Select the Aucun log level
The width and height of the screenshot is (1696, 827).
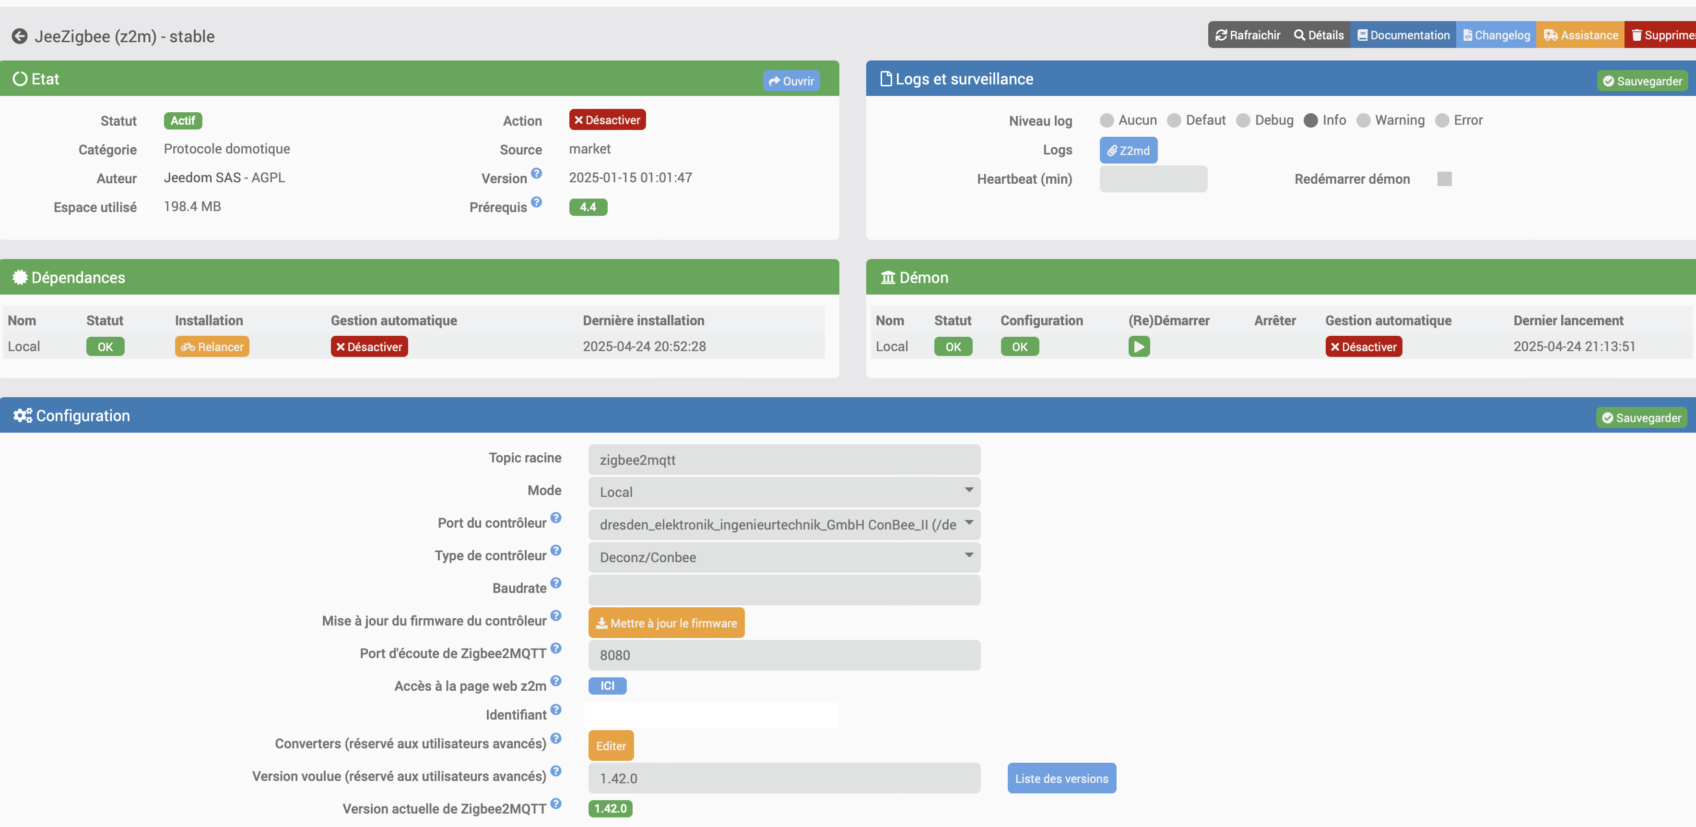point(1107,120)
